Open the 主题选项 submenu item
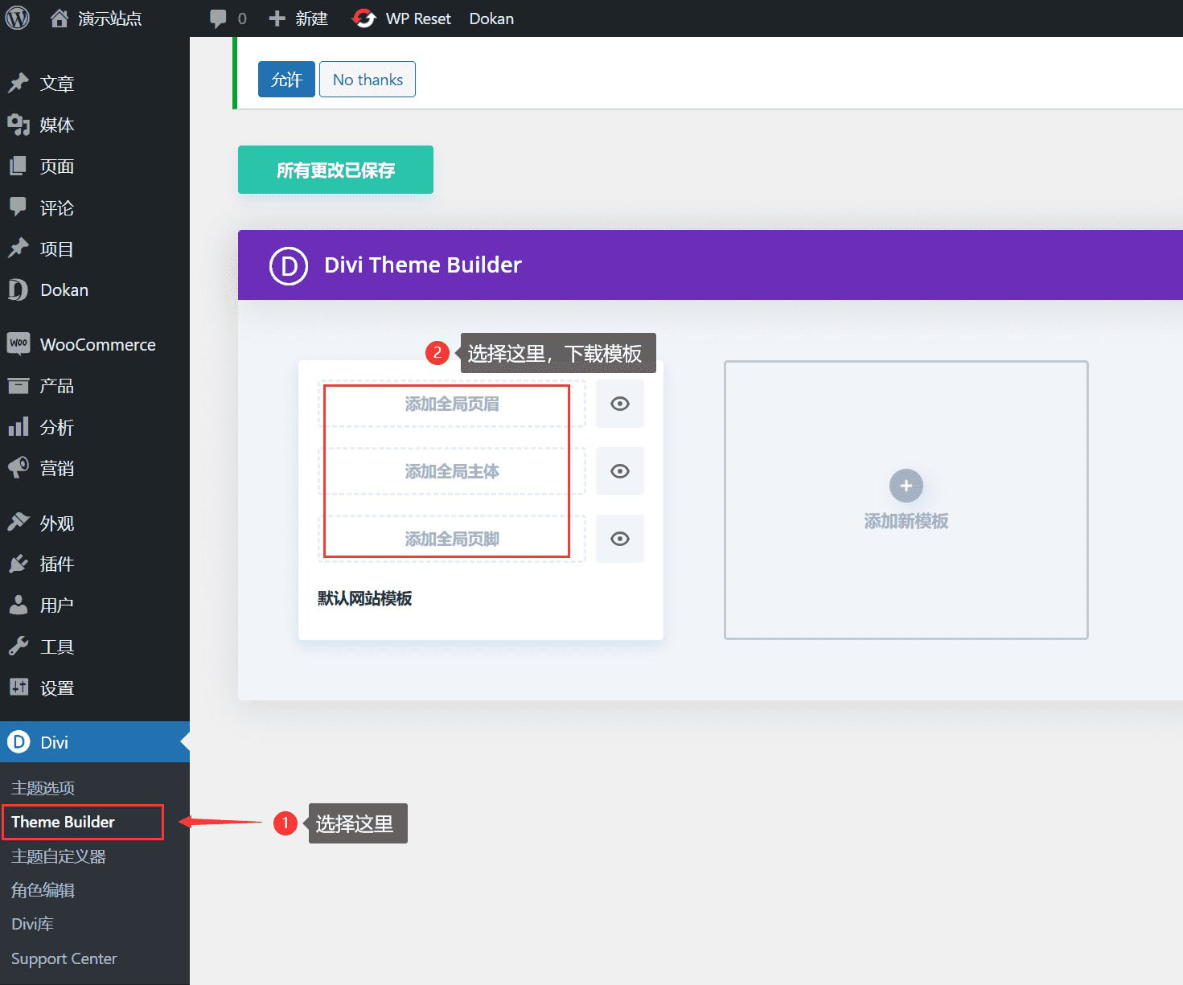Image resolution: width=1183 pixels, height=985 pixels. tap(43, 788)
